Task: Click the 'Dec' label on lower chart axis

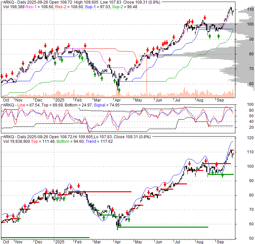Action: (x=39, y=242)
